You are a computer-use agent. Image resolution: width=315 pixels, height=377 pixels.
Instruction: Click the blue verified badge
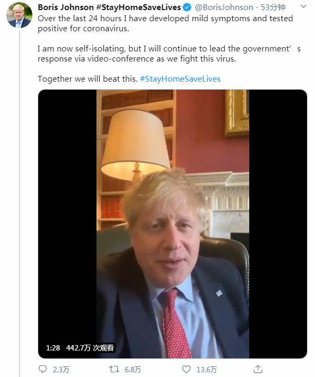click(187, 7)
